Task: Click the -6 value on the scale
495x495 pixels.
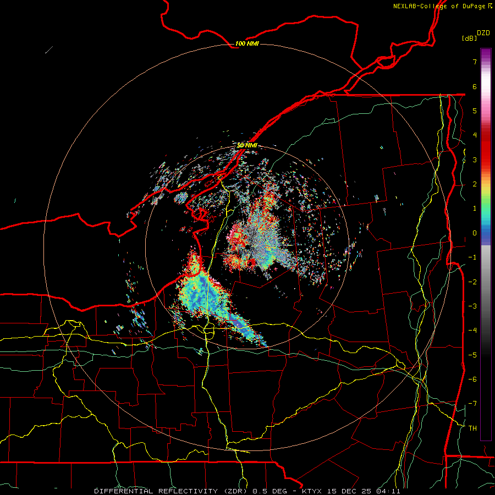Action: 472,379
